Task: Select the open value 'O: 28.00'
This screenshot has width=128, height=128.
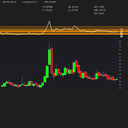Action: coord(47,7)
